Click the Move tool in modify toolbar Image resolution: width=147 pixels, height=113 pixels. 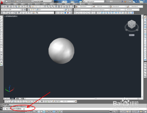145,29
